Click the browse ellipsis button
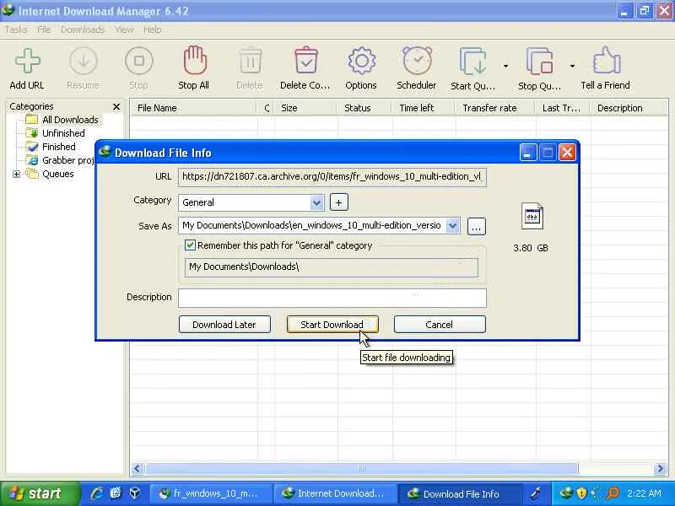The width and height of the screenshot is (675, 506). [x=476, y=226]
